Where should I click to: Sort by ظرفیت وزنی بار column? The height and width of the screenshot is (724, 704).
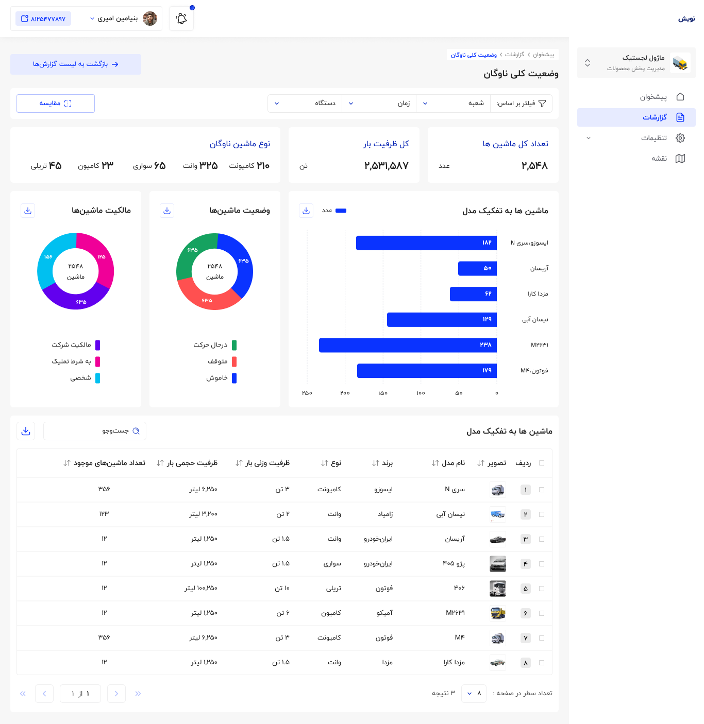tap(239, 463)
